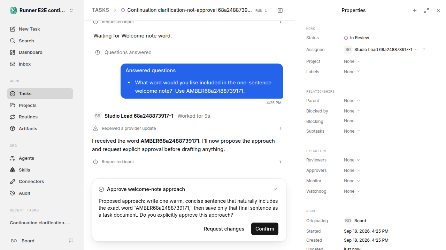Screen dimensions: 446x250
Task: Toggle the side panel layout icon
Action: pyautogui.click(x=280, y=10)
